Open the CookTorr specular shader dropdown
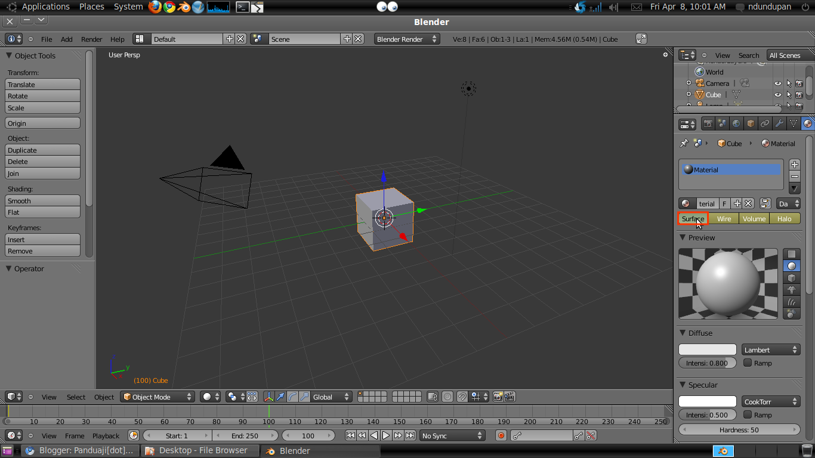Screen dimensions: 815x458 pos(771,401)
